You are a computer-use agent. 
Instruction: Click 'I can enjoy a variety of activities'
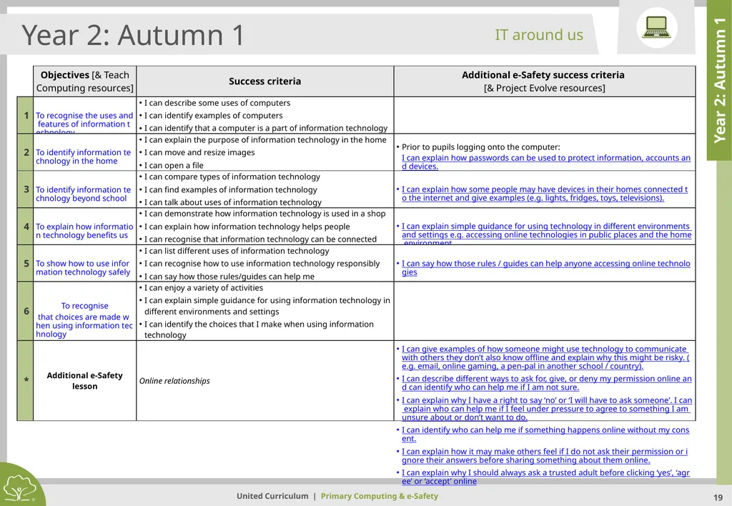pos(204,287)
